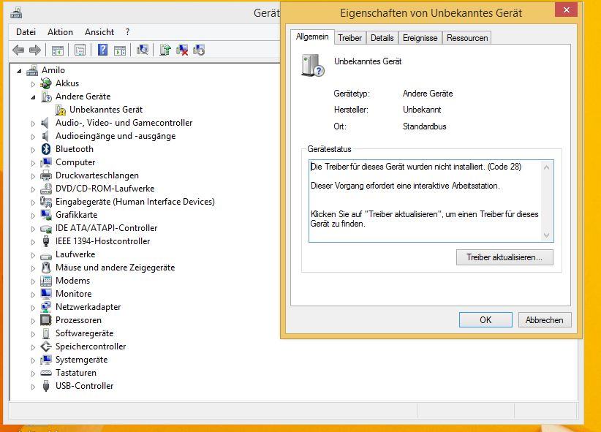
Task: Open the Datei menu
Action: pos(26,32)
